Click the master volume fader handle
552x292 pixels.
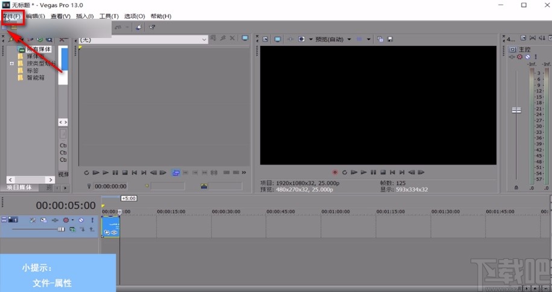516,110
